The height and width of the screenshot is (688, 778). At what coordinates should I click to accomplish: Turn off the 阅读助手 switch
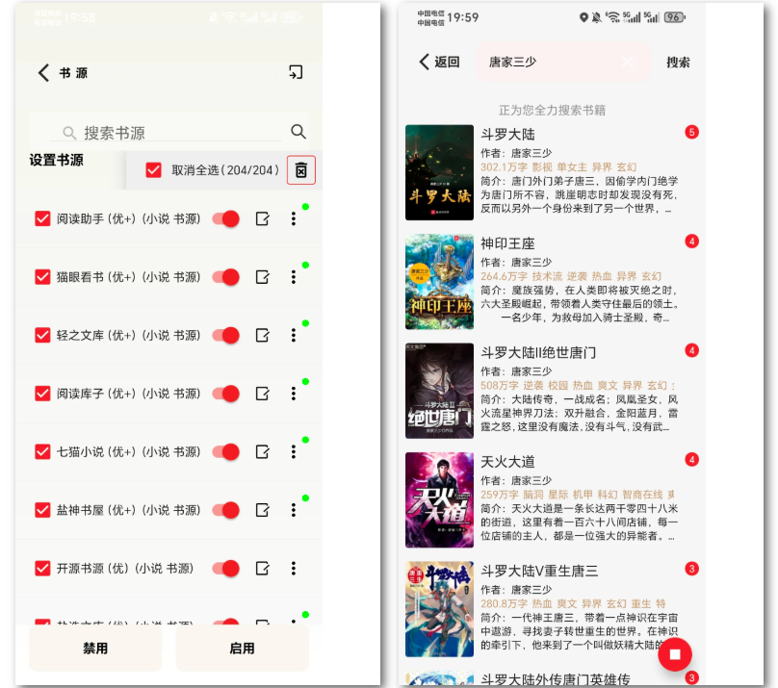[226, 218]
